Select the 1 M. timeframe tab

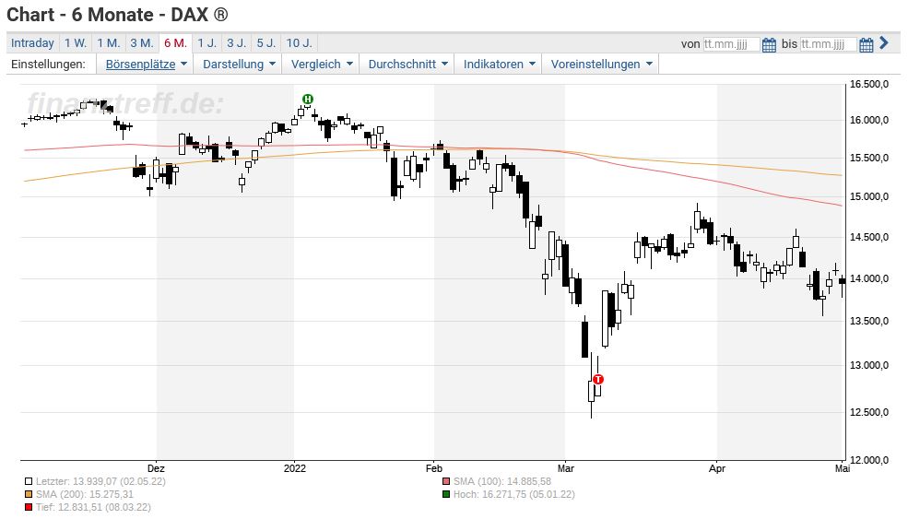point(108,42)
